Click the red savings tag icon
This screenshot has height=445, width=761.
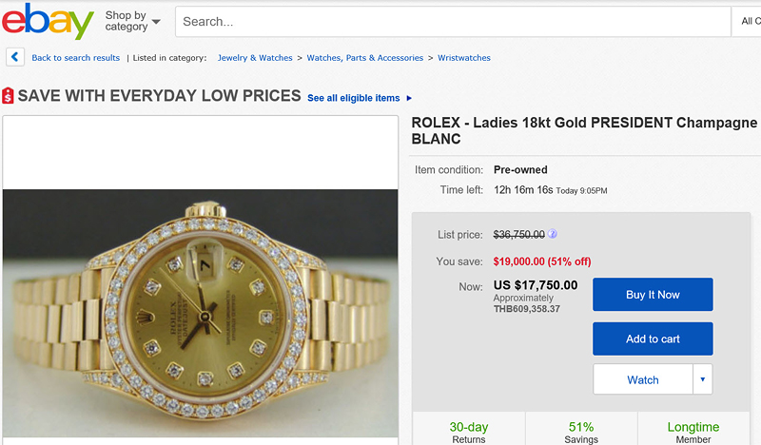(x=9, y=96)
